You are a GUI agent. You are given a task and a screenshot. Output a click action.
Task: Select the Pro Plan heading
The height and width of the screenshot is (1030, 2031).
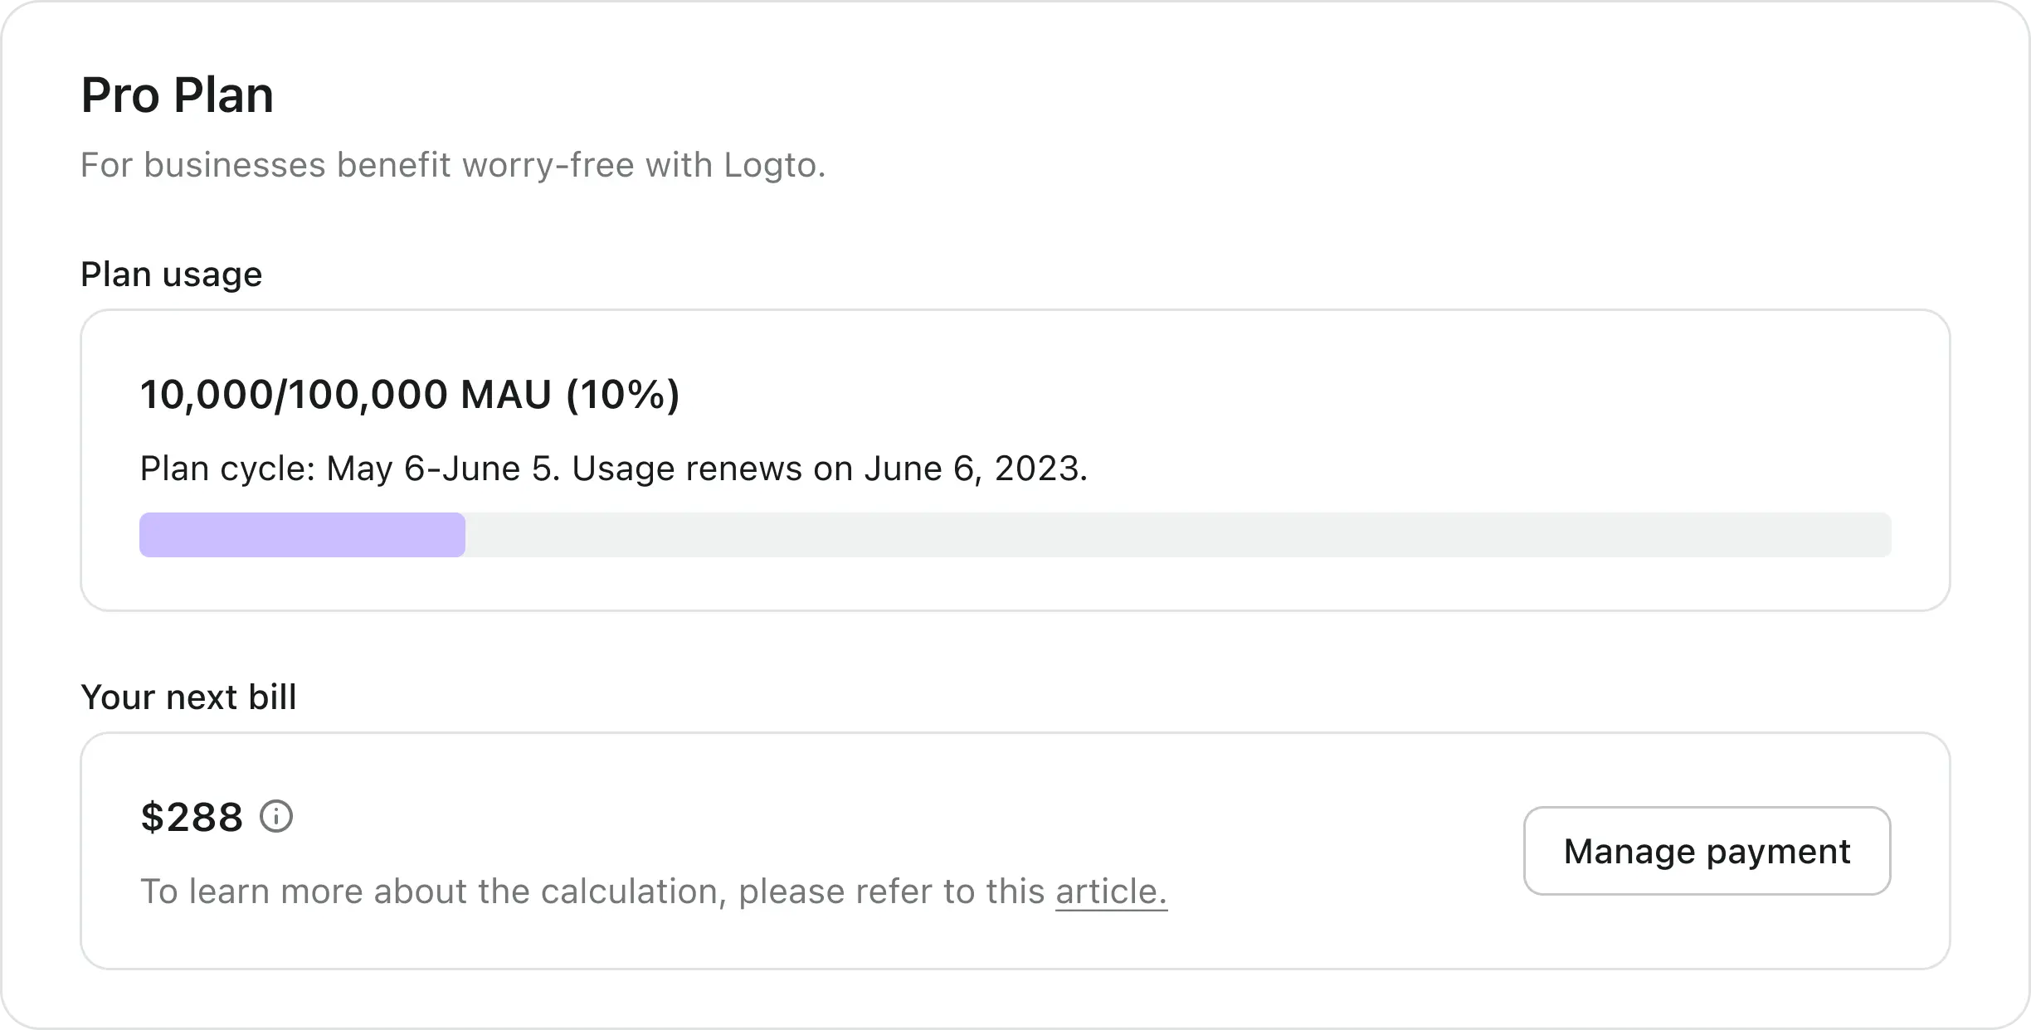[177, 94]
